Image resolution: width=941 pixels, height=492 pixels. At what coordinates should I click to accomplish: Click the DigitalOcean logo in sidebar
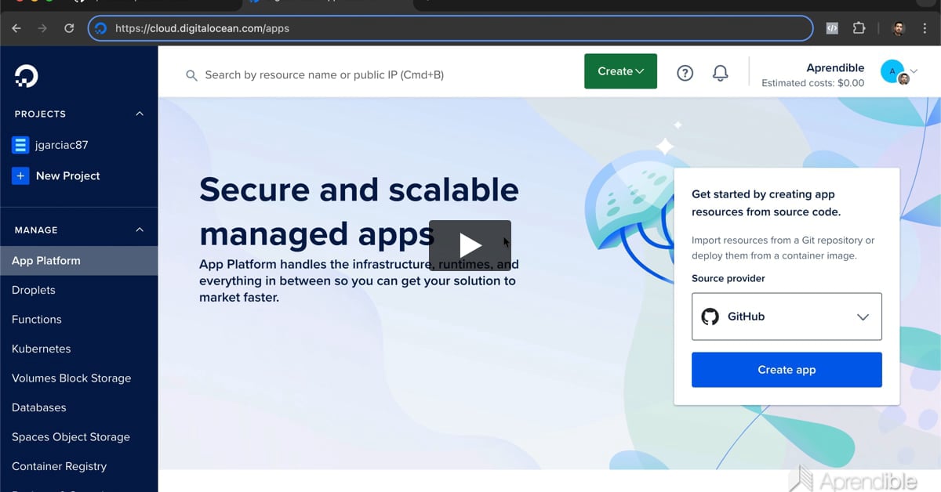26,76
